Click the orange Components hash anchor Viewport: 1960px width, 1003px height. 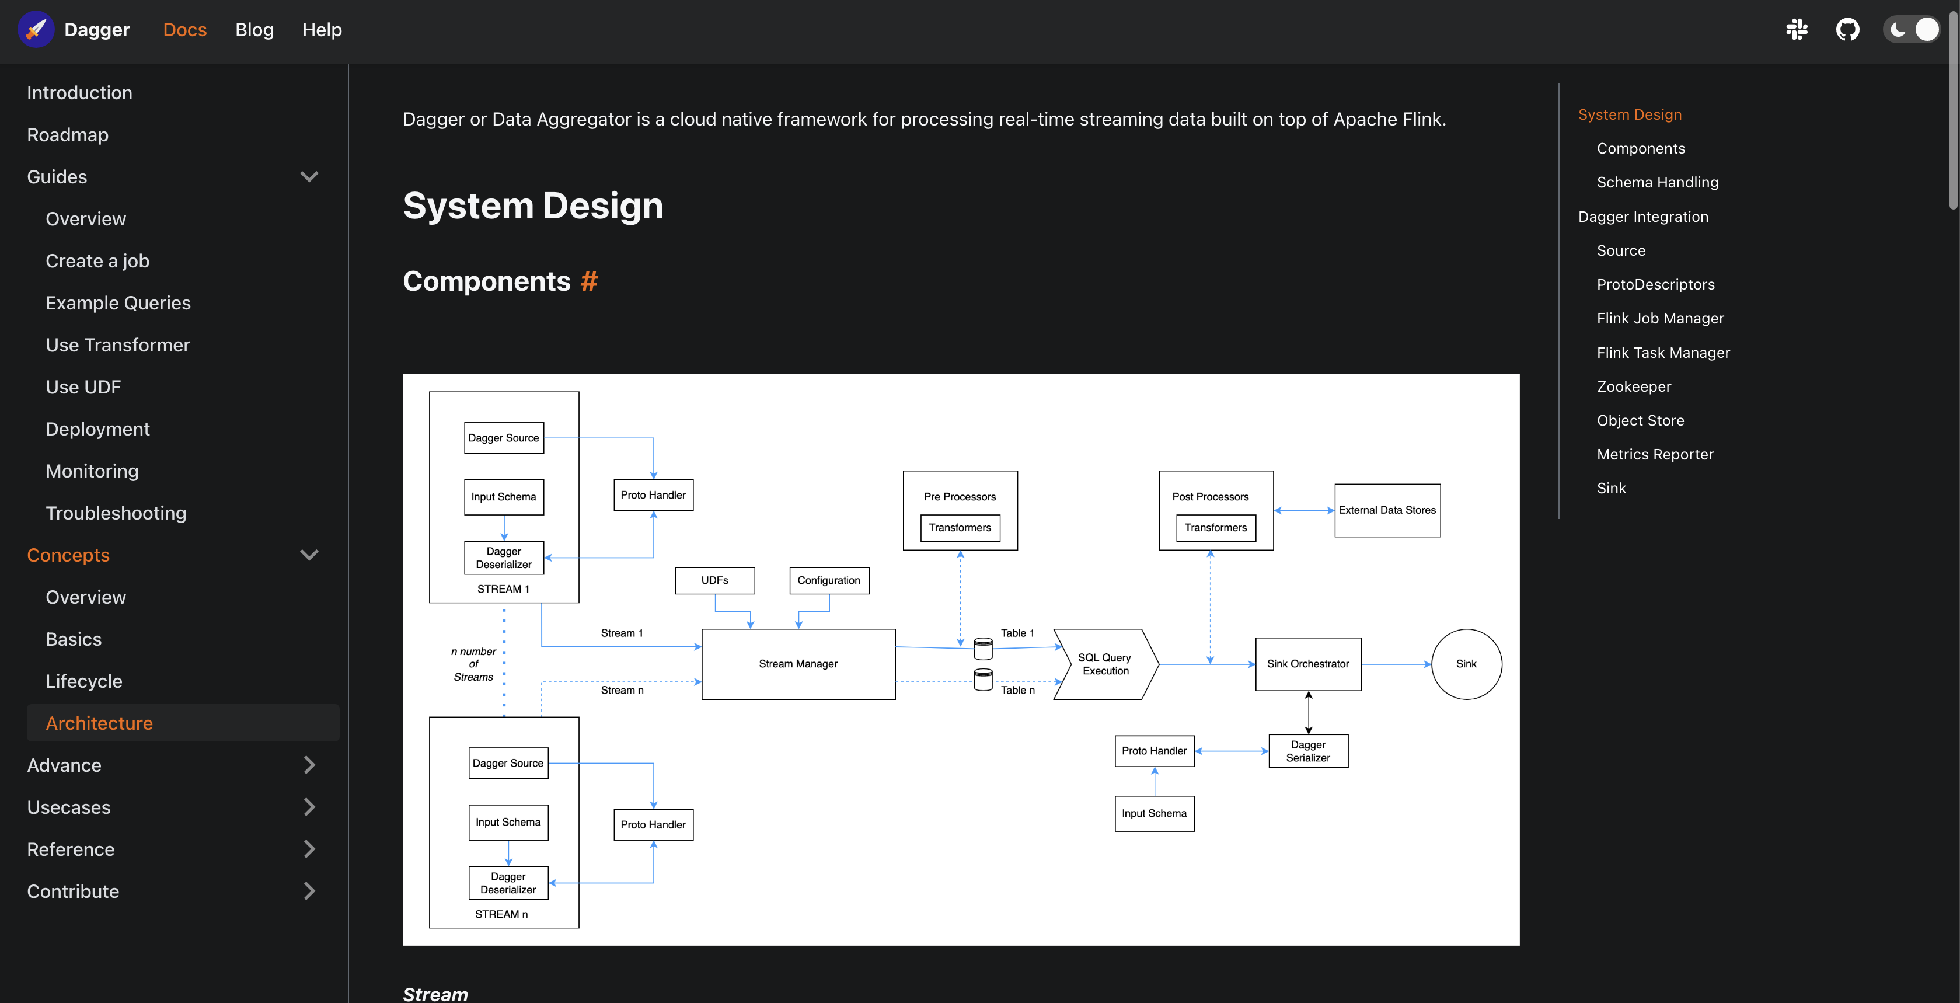coord(589,281)
